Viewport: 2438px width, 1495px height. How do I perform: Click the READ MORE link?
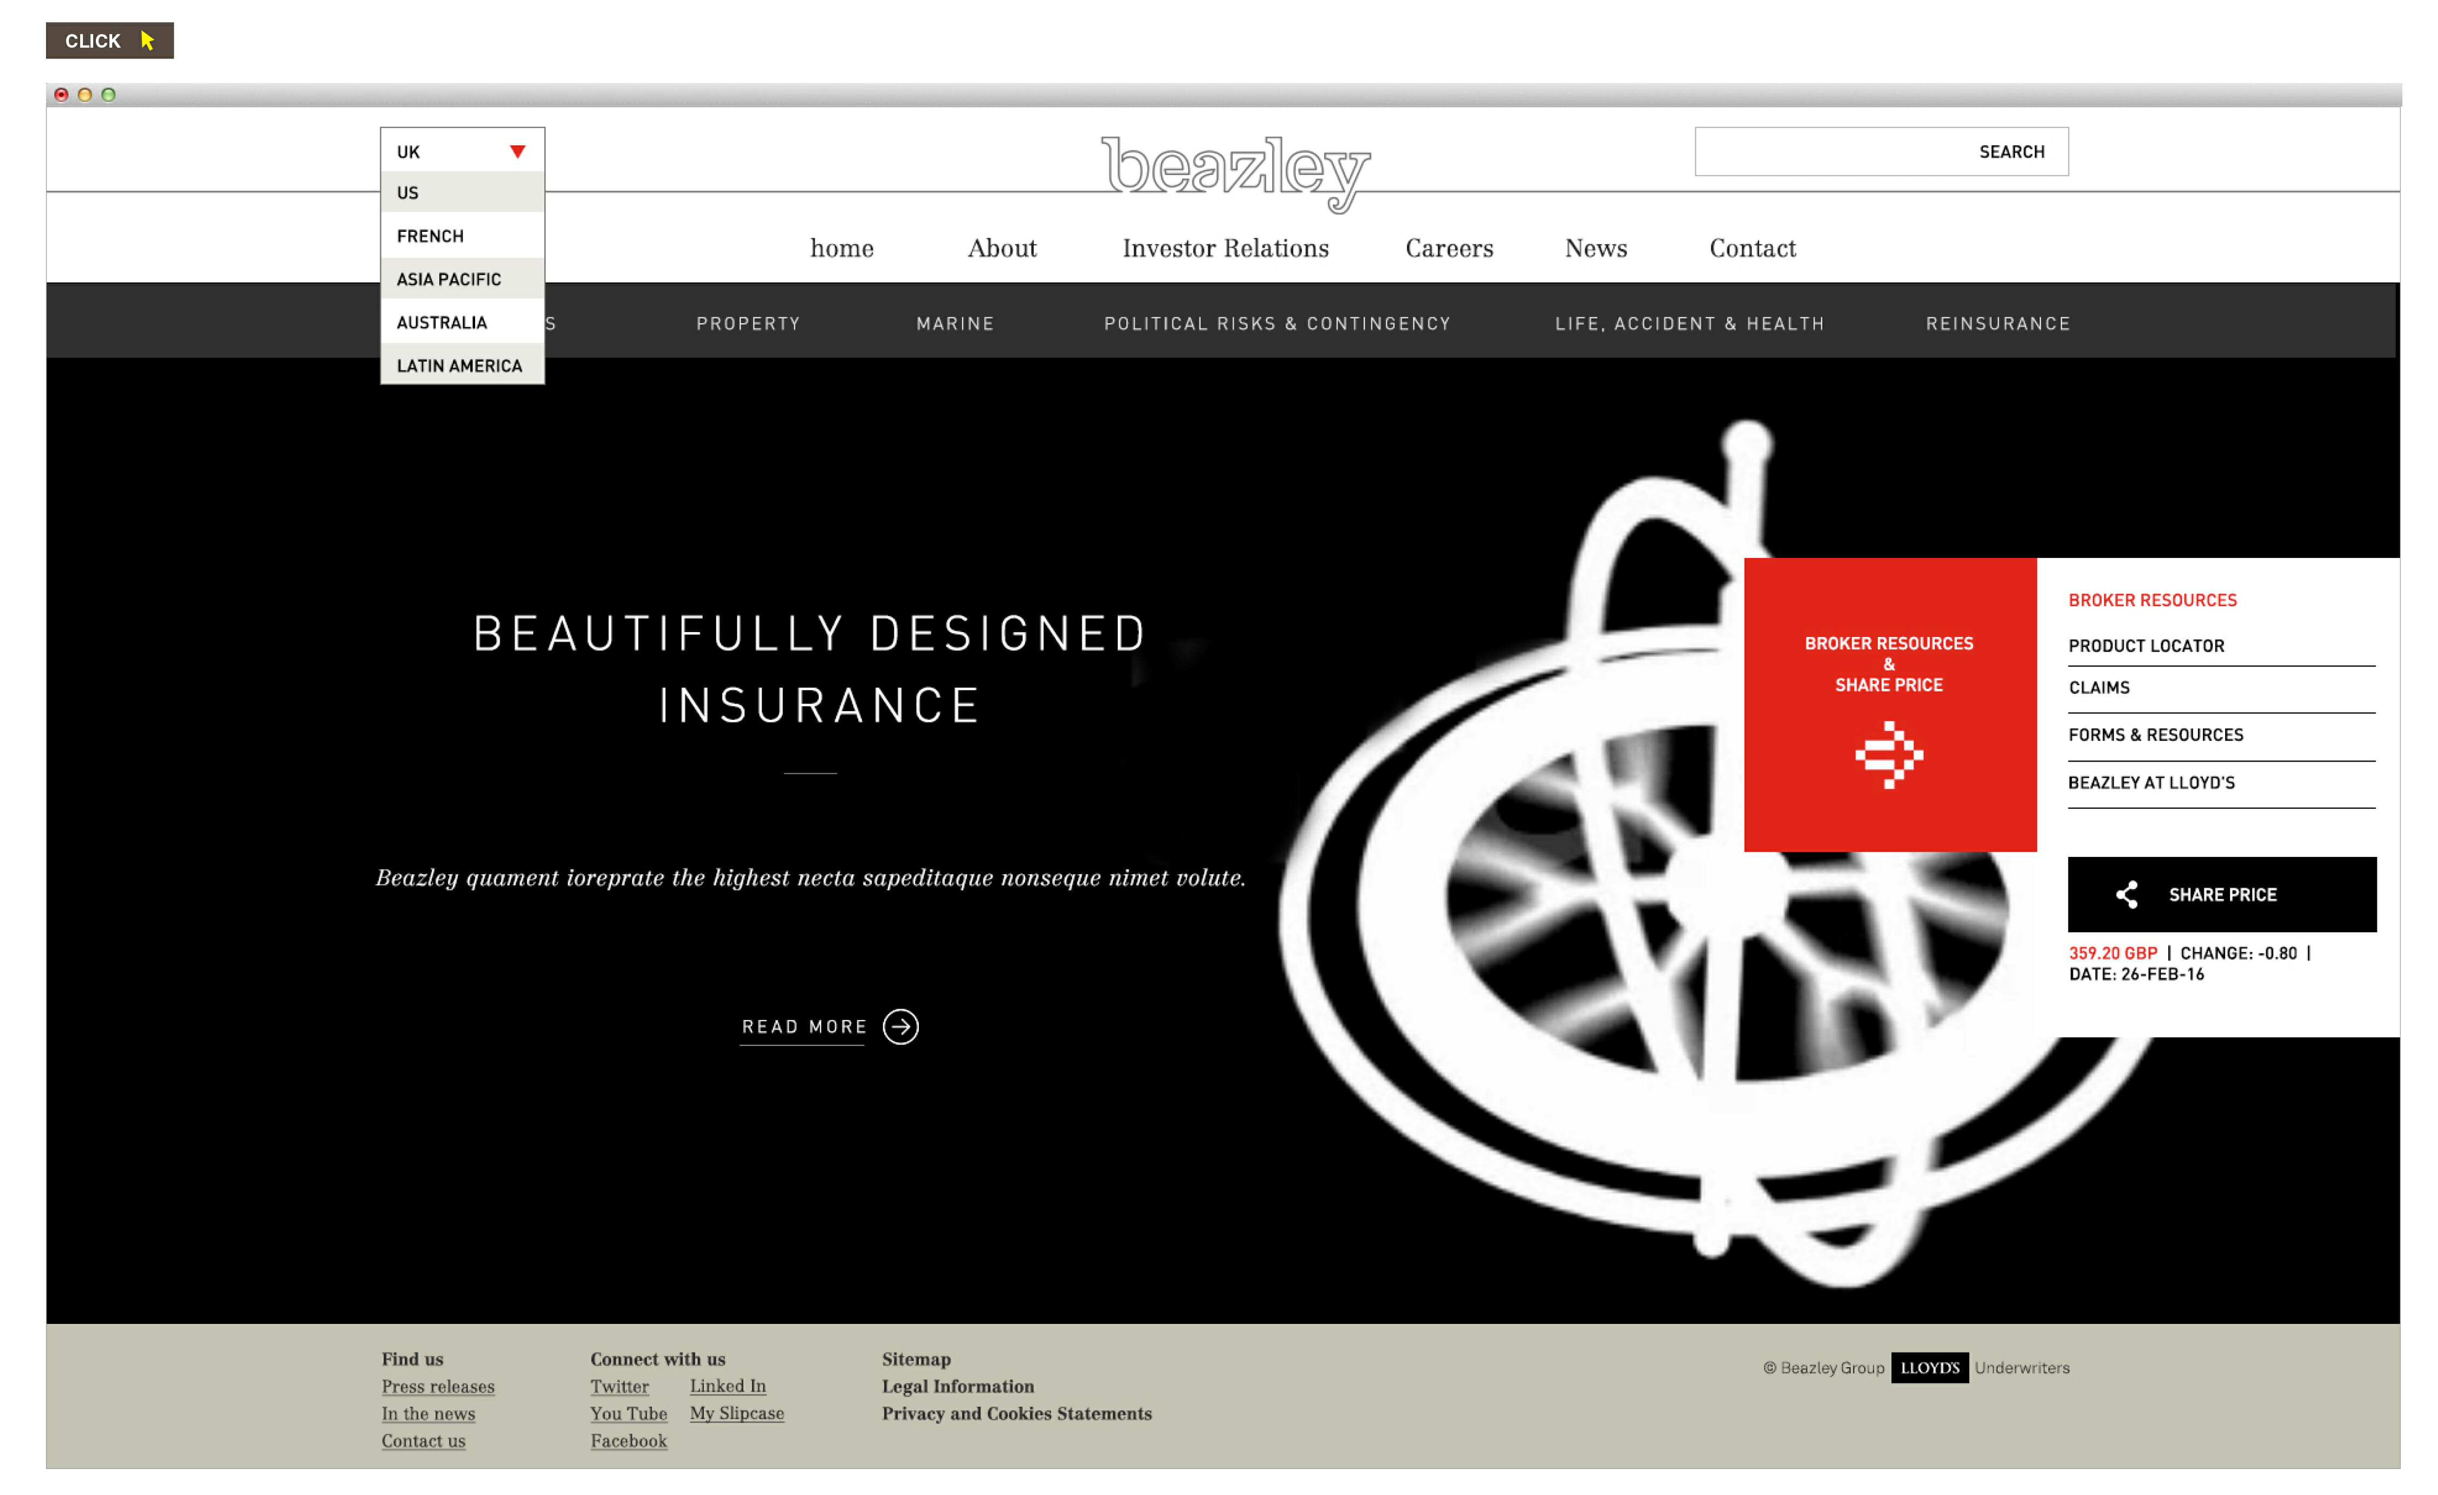pyautogui.click(x=805, y=1027)
